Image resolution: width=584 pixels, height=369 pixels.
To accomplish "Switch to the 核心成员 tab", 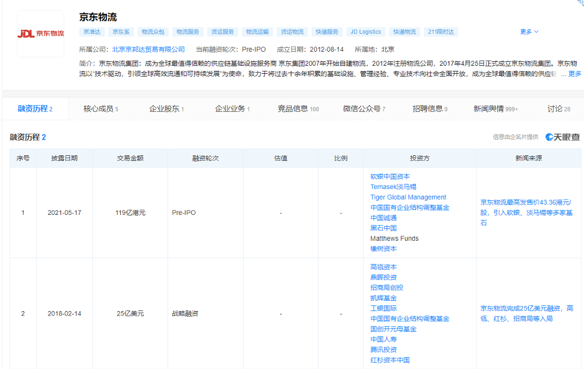I will (x=100, y=109).
